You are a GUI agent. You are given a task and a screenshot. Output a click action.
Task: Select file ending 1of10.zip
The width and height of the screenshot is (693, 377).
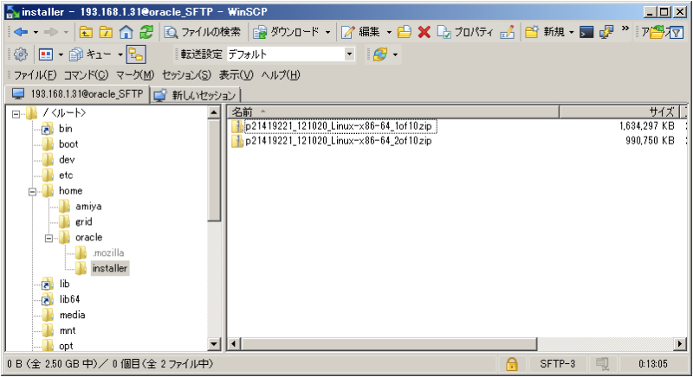(x=339, y=126)
